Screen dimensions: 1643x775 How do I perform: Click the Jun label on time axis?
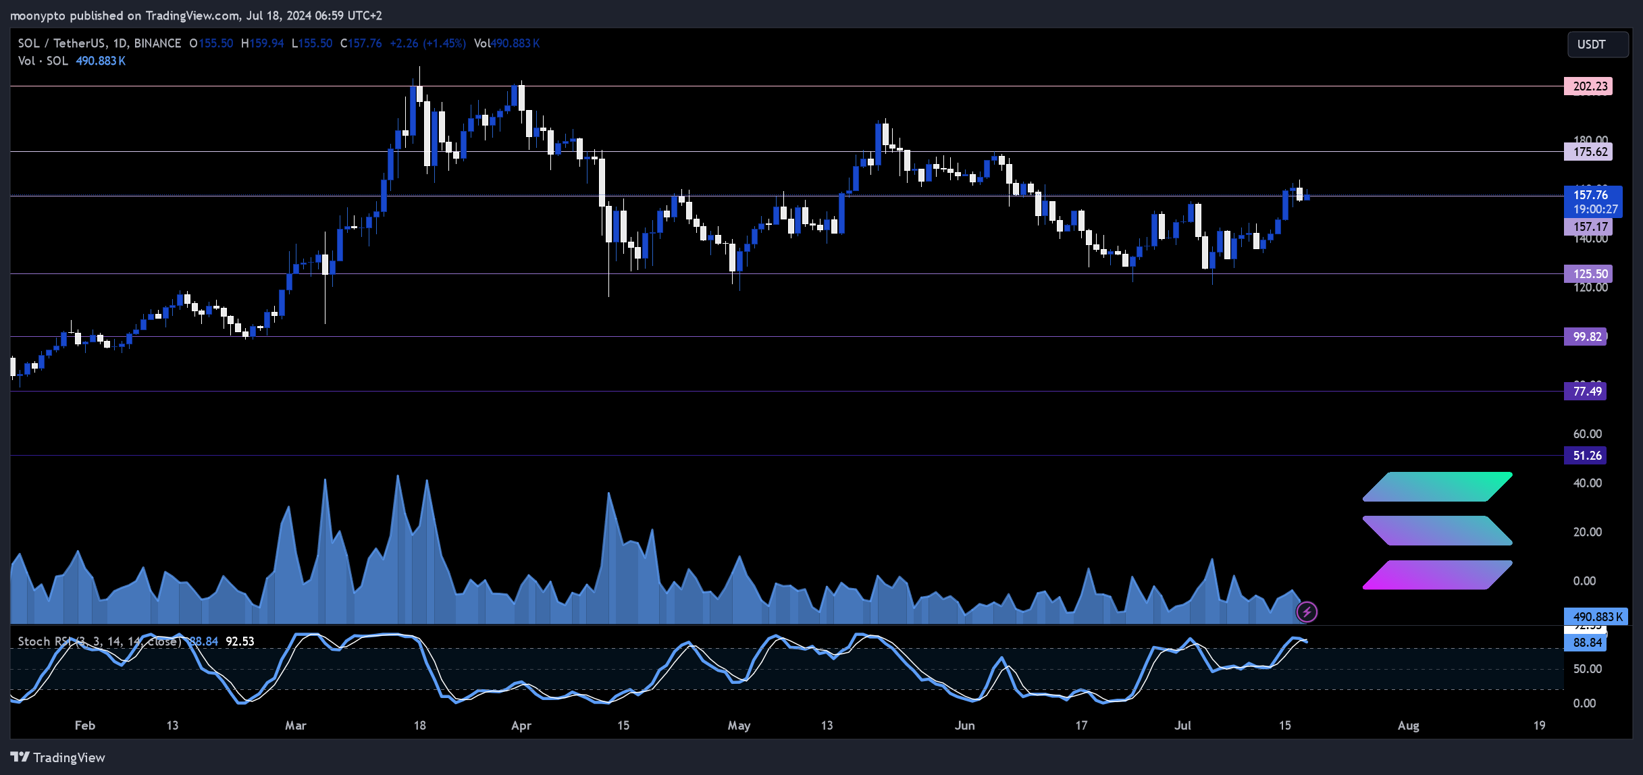[964, 726]
